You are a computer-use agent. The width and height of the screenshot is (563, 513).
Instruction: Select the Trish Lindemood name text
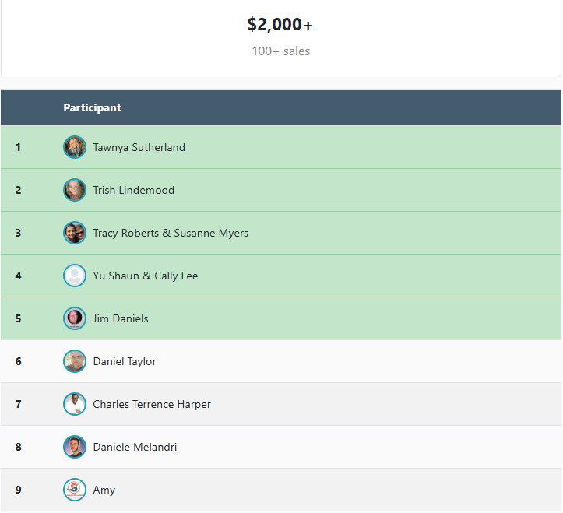133,190
